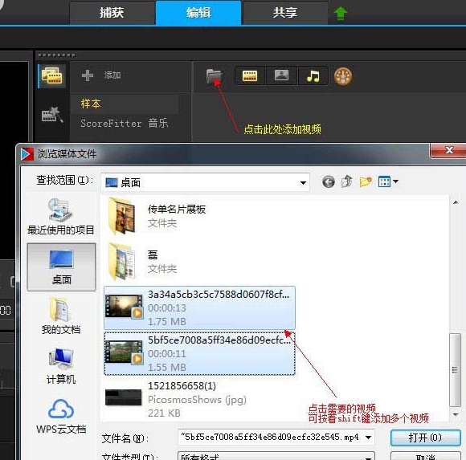This screenshot has height=460, width=466.
Task: Create a new folder icon in dialog
Action: [366, 181]
